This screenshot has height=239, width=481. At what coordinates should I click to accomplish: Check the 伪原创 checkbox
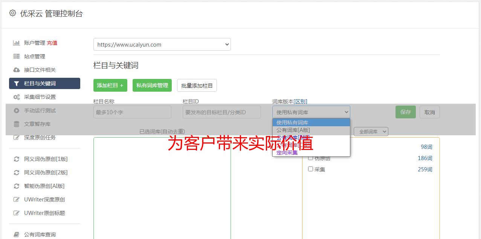click(310, 158)
